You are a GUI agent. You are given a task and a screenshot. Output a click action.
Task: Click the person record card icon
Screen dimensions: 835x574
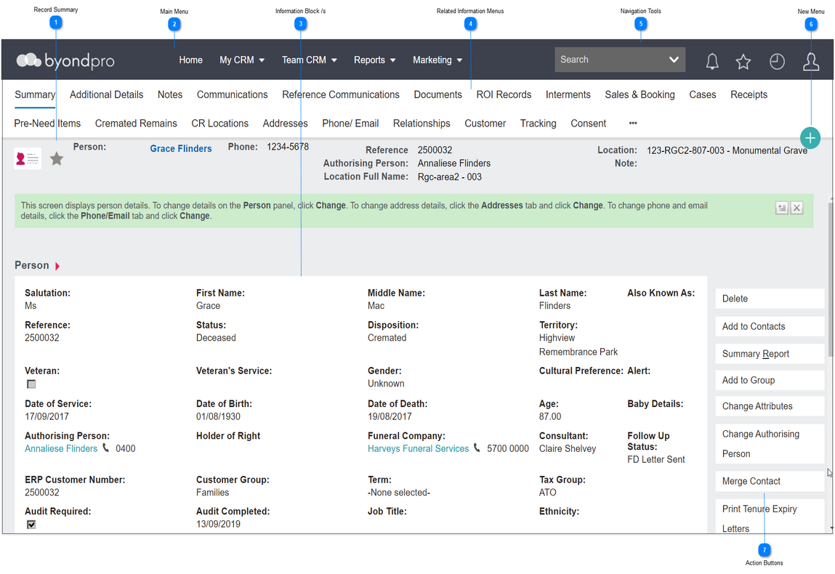click(x=28, y=158)
